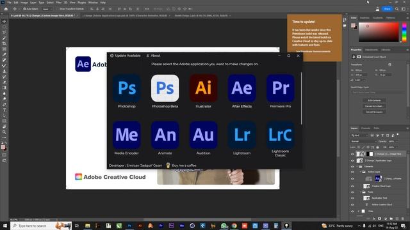This screenshot has height=230, width=410.
Task: Open the File menu
Action: click(x=9, y=3)
